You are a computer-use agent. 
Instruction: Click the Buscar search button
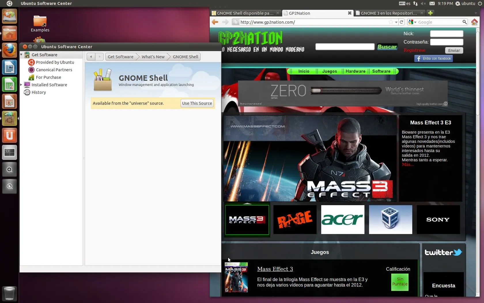387,47
